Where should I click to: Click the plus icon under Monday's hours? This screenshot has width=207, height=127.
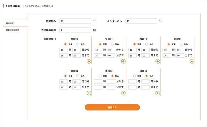(x=89, y=61)
